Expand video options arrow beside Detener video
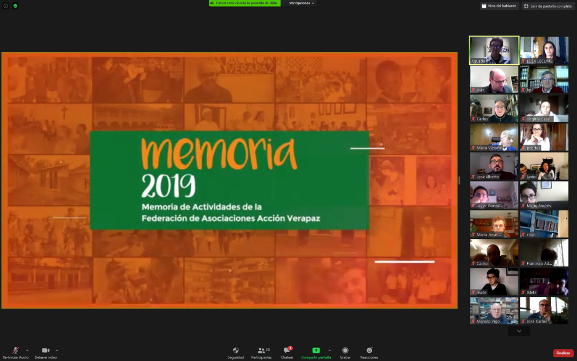Image resolution: width=577 pixels, height=361 pixels. pos(57,350)
